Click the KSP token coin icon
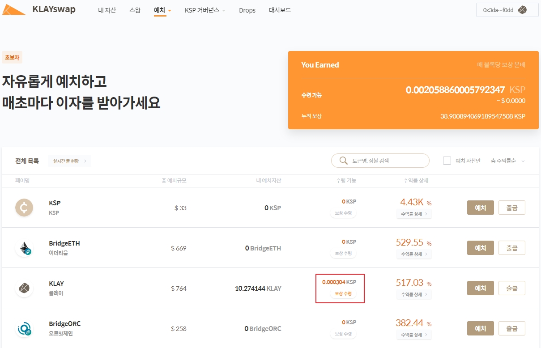This screenshot has width=541, height=348. [x=24, y=208]
